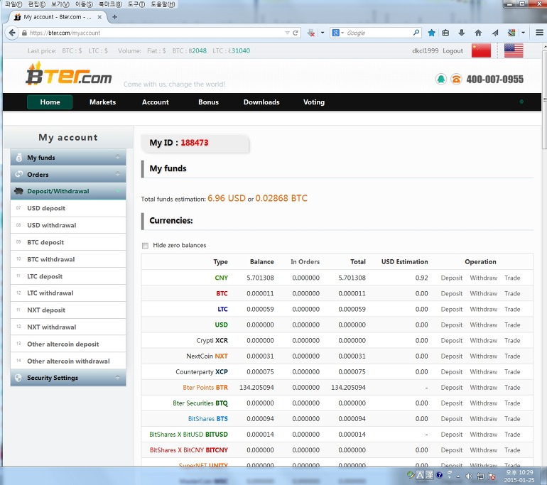
Task: Open the hamburger menu icon
Action: click(539, 33)
